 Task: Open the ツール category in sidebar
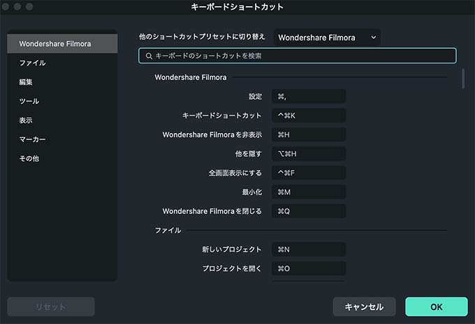click(62, 101)
